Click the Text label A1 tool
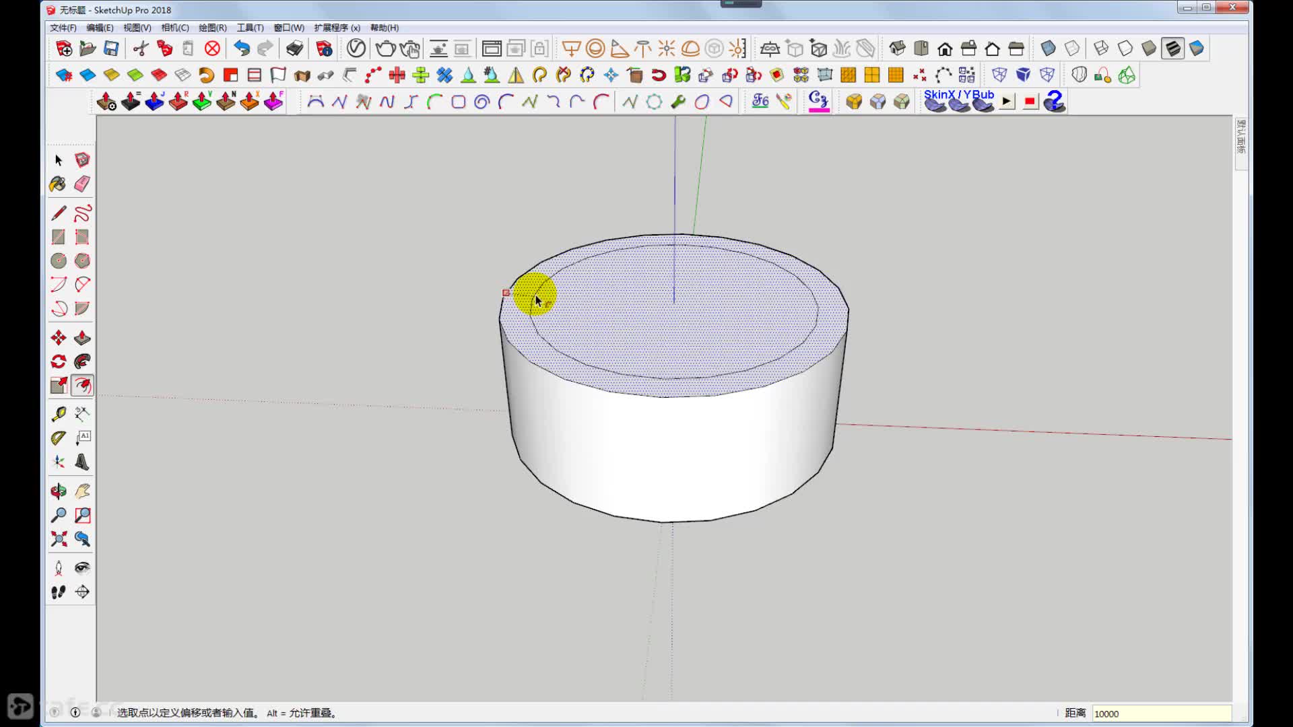This screenshot has height=727, width=1293. tap(82, 438)
